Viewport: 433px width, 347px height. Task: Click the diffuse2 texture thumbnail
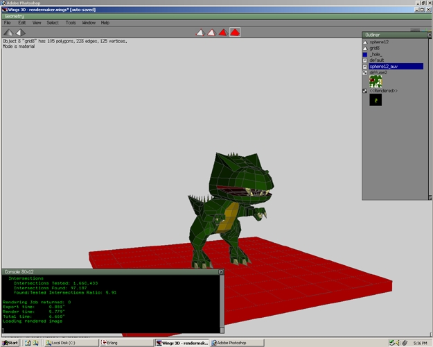click(x=375, y=82)
